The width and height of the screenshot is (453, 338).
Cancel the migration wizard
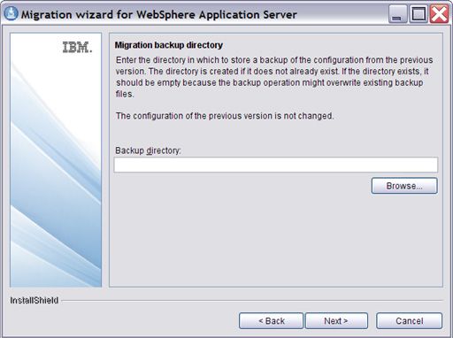(409, 320)
